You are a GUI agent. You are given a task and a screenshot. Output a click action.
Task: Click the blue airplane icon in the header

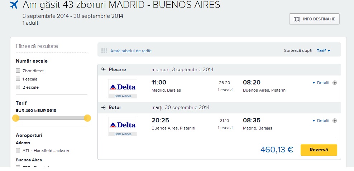tap(14, 5)
